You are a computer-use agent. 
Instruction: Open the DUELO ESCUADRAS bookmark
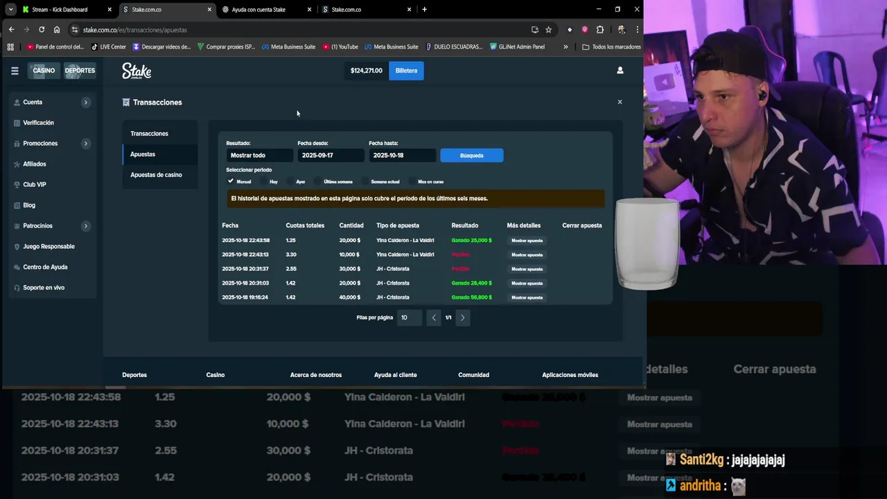(454, 47)
